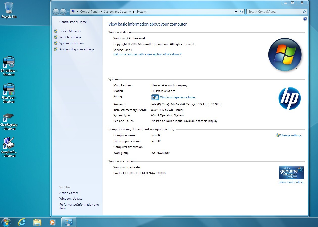
Task: Click the 4.9 rating score badge
Action: 155,97
